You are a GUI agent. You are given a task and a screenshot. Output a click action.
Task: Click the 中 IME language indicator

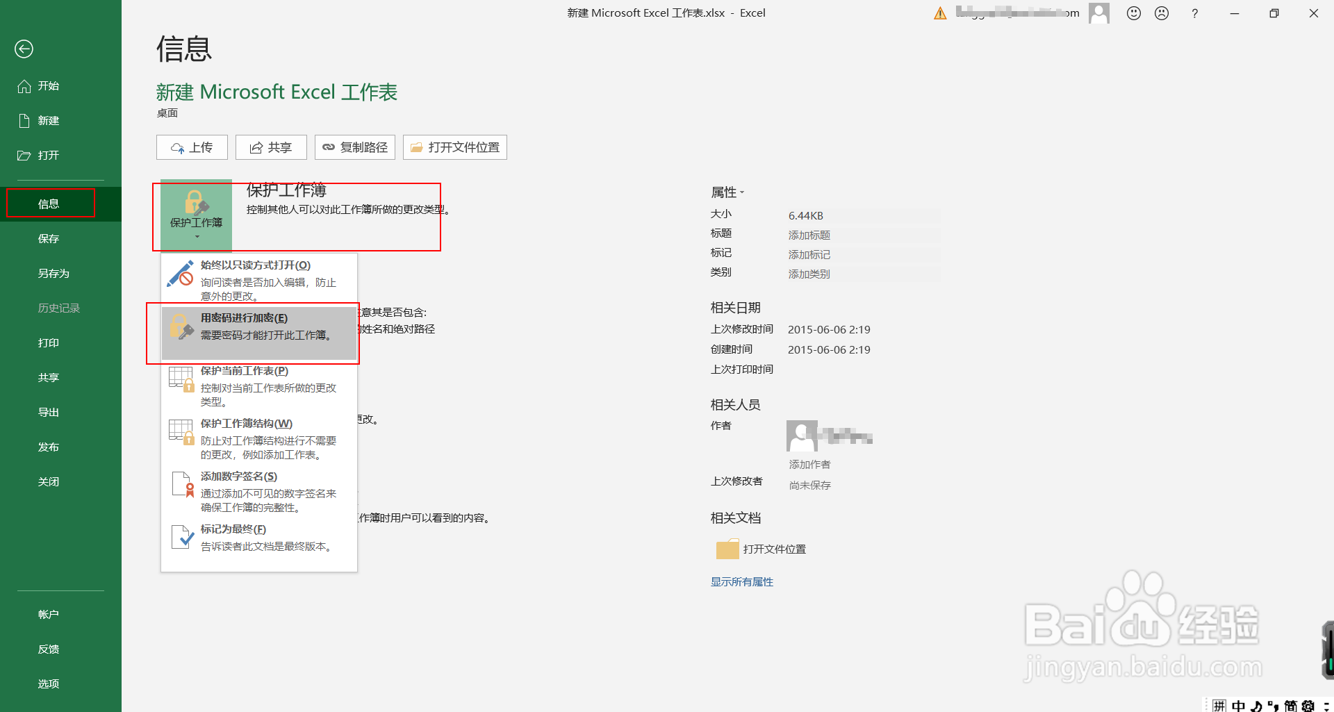pos(1239,706)
